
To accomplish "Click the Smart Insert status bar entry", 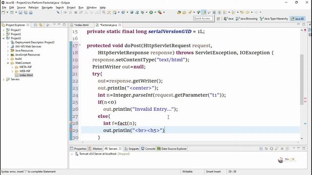I will pyautogui.click(x=213, y=172).
